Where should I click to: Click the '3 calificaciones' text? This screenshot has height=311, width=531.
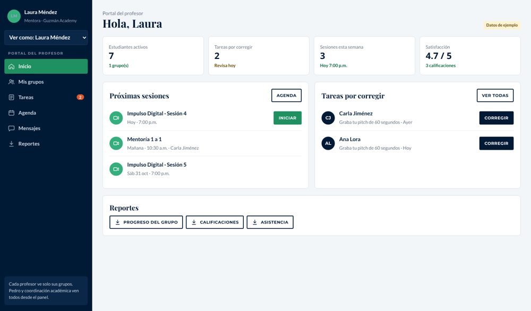(x=441, y=66)
